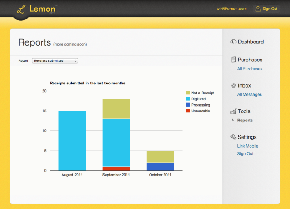The image size is (290, 209).
Task: Click the Digitized cyan legend swatch
Action: point(188,99)
